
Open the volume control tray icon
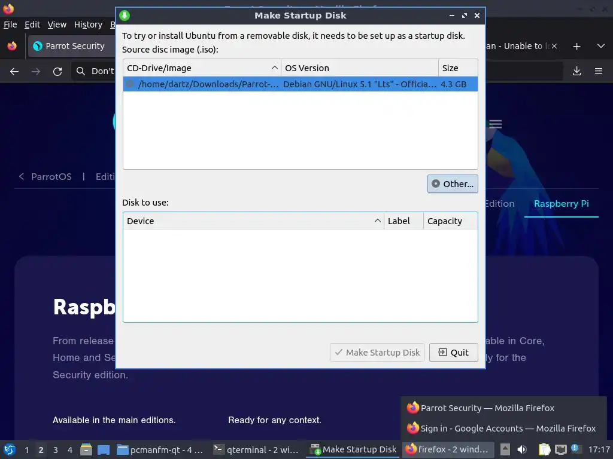coord(522,449)
